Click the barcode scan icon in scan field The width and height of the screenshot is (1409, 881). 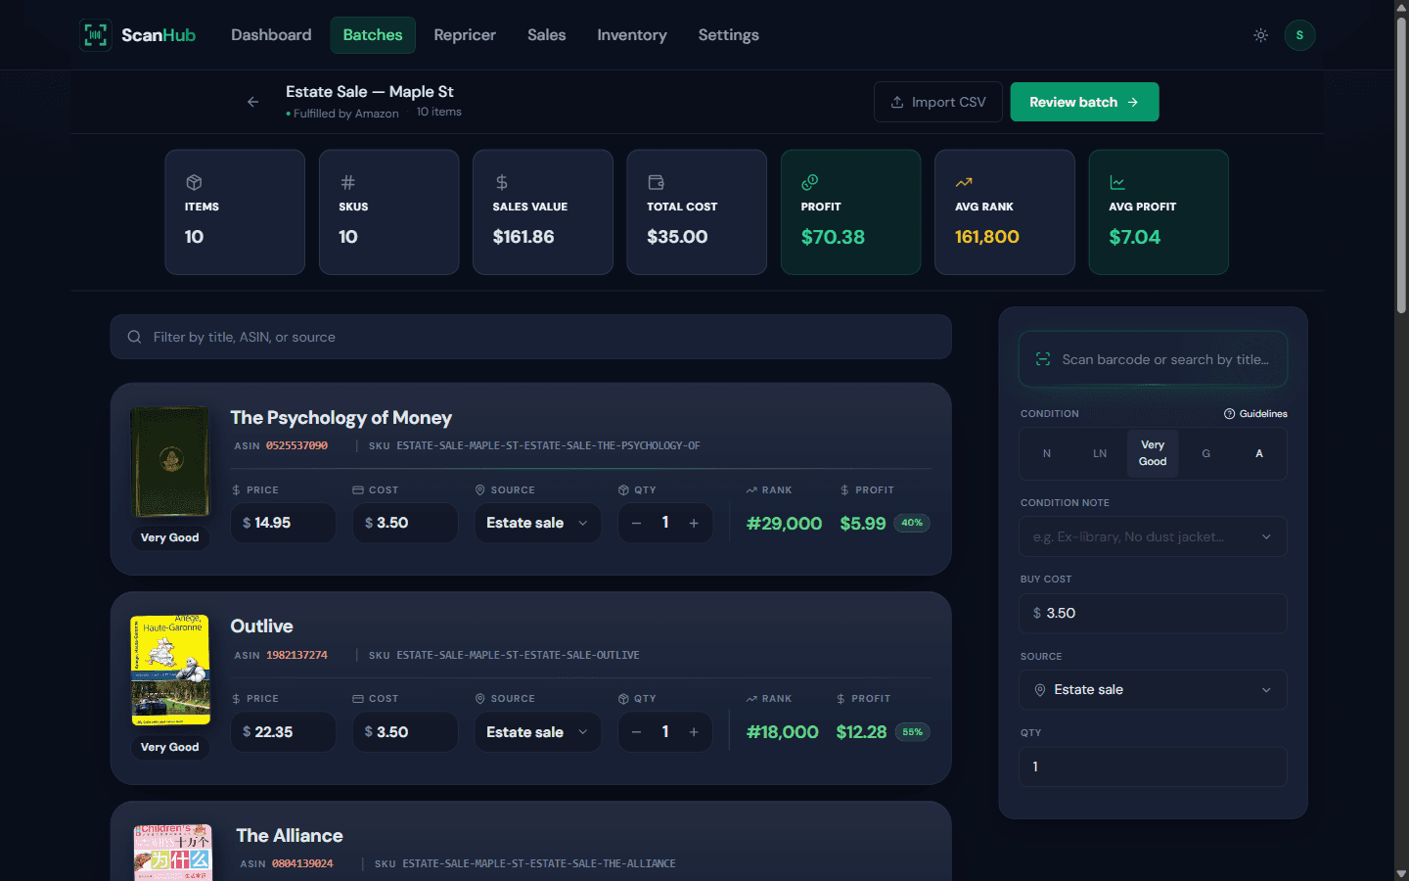1043,359
